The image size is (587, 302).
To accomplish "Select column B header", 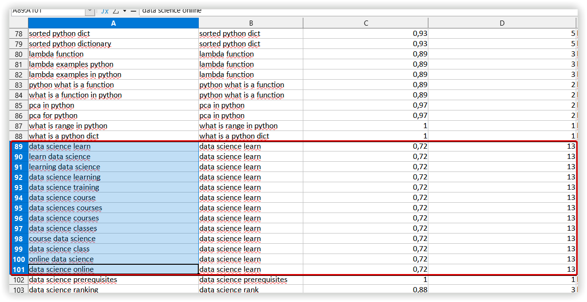I will pyautogui.click(x=251, y=23).
